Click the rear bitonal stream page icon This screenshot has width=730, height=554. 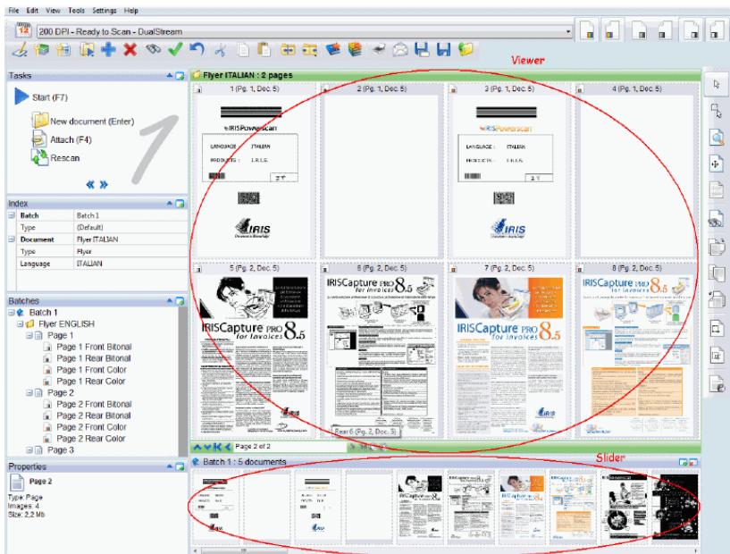coord(716,31)
